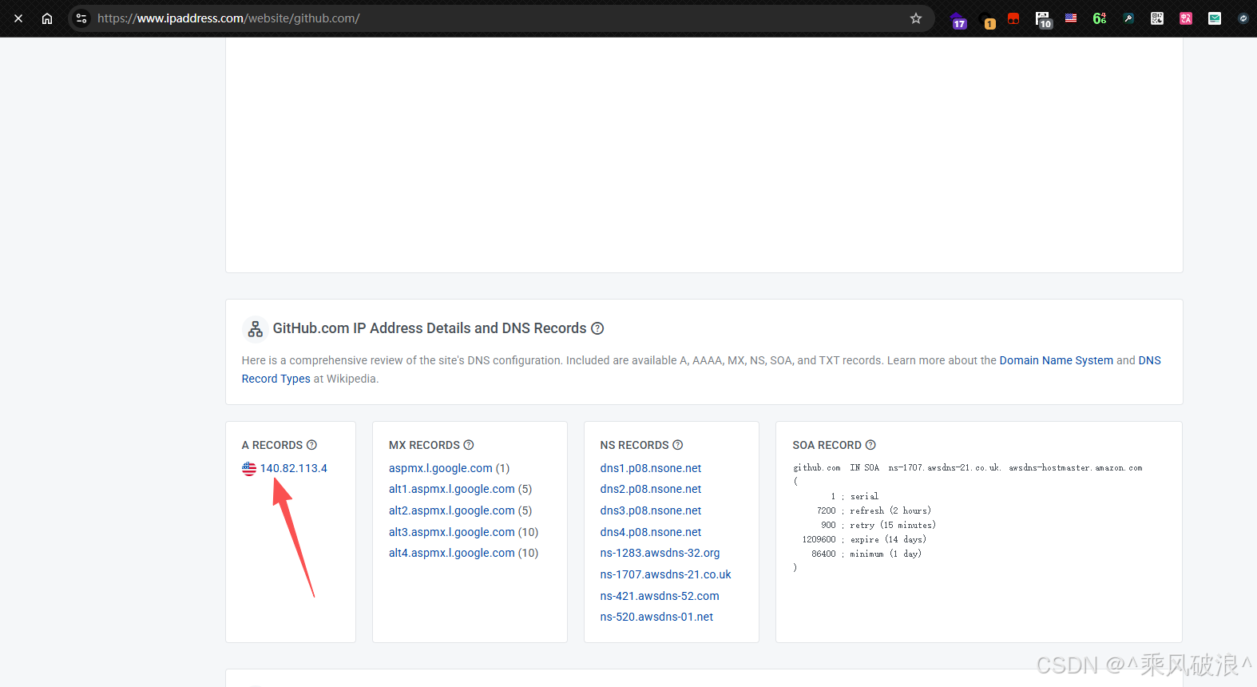The height and width of the screenshot is (687, 1257).
Task: Click SOA text 'awsdns-hostmaster.amazon.com'
Action: coord(1076,468)
